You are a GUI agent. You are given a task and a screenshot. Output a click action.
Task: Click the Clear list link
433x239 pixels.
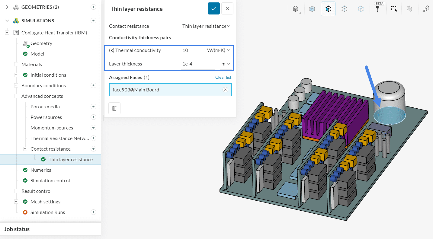click(x=223, y=78)
